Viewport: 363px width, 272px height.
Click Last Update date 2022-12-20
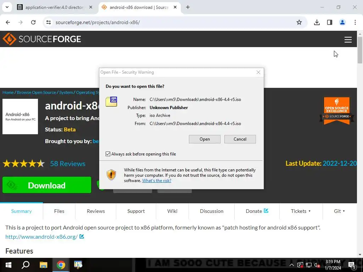(x=340, y=163)
